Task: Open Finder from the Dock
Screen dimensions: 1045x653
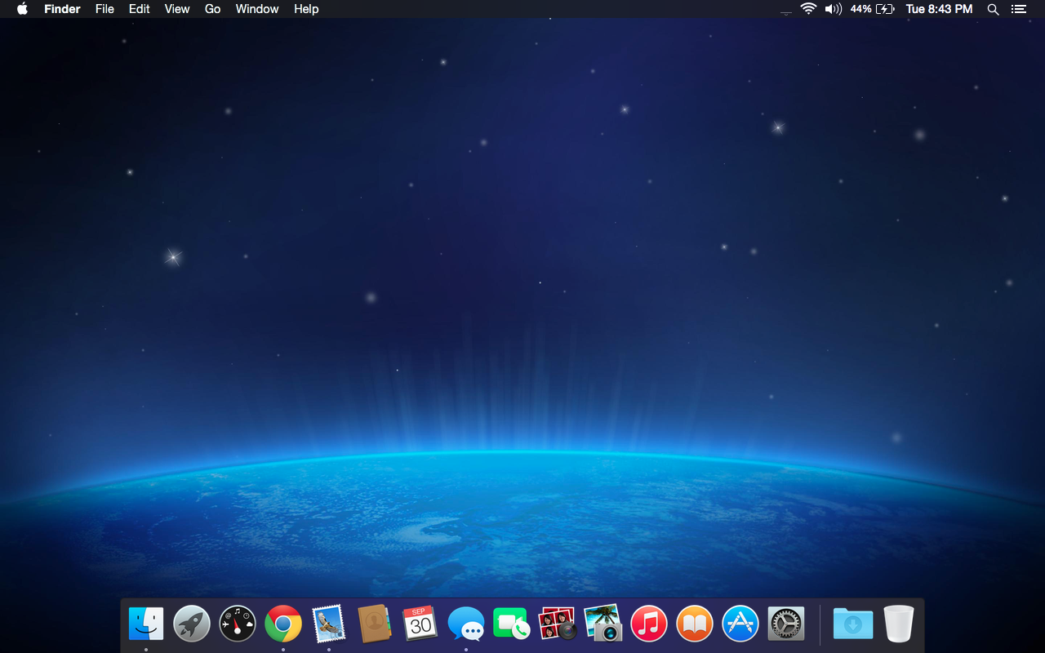Action: pyautogui.click(x=146, y=624)
